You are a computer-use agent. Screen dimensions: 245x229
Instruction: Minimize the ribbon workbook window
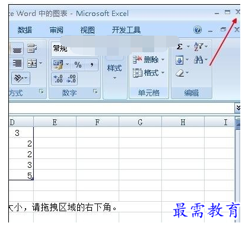click(210, 31)
